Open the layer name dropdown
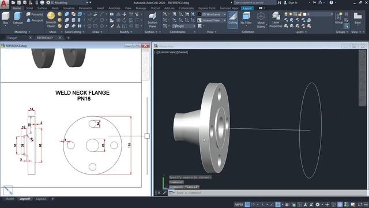 click(x=320, y=14)
